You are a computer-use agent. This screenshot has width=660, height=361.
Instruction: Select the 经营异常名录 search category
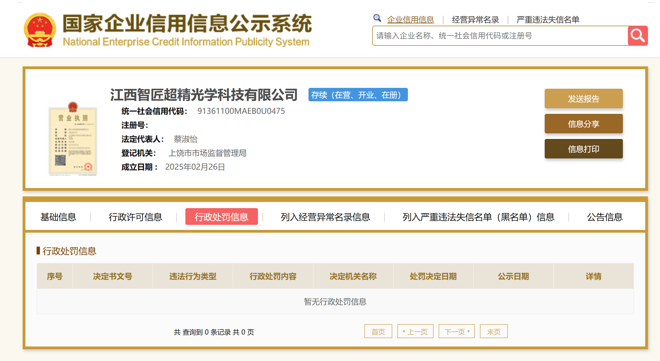[x=475, y=20]
